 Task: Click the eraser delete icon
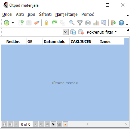click(x=37, y=23)
